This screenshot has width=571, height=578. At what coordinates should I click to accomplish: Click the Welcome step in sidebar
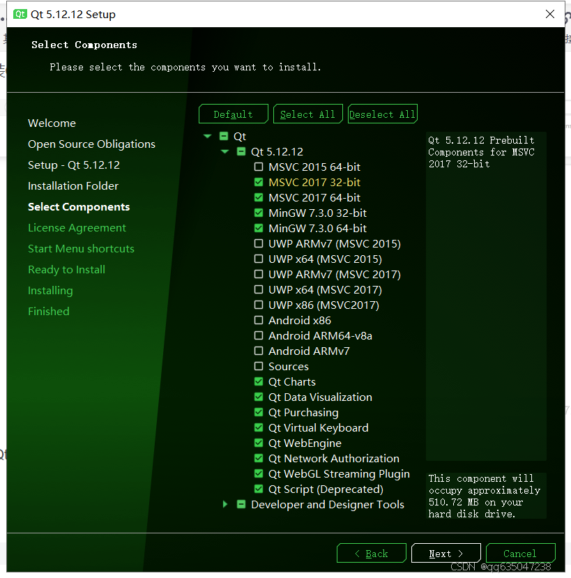(x=52, y=123)
